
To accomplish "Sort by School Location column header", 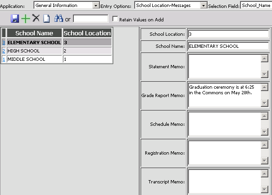I will pyautogui.click(x=87, y=33).
